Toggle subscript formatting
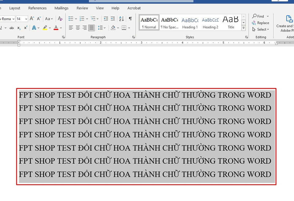294x201 pixels. (x=19, y=28)
